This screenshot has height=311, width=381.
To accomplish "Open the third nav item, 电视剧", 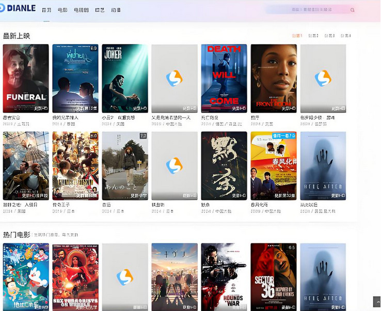I will point(81,10).
